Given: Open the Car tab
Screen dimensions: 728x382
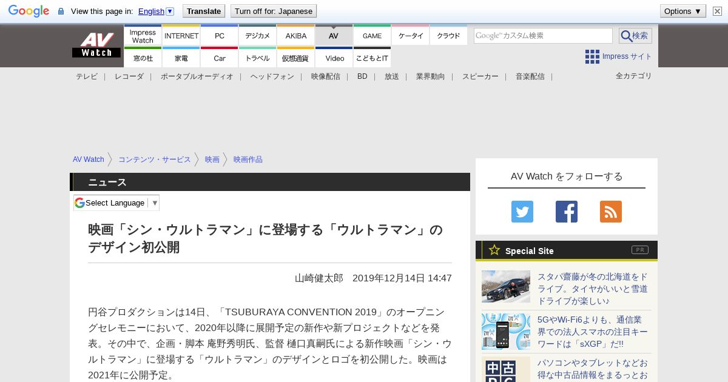Looking at the screenshot, I should click(x=220, y=58).
